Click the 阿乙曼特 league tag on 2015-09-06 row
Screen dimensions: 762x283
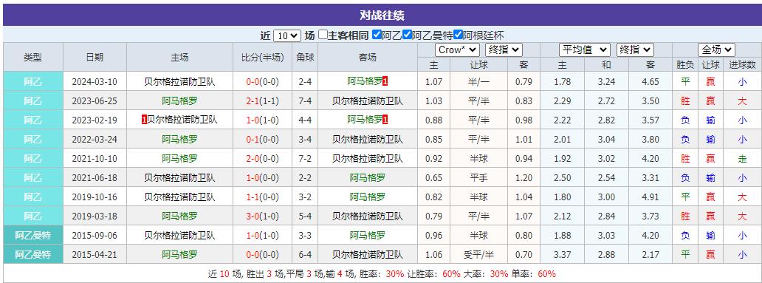tap(33, 236)
